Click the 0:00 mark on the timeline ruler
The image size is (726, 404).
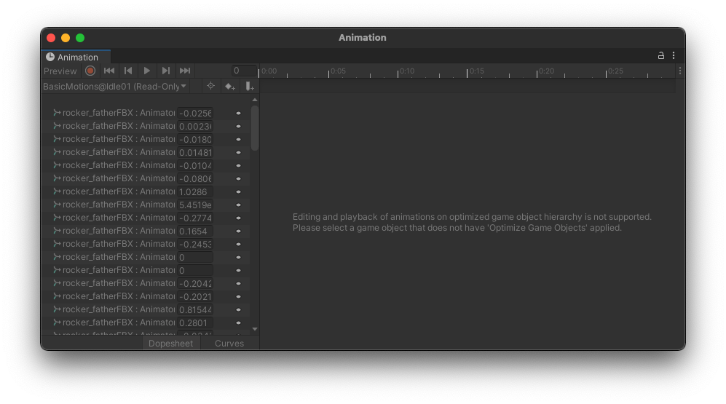[269, 71]
